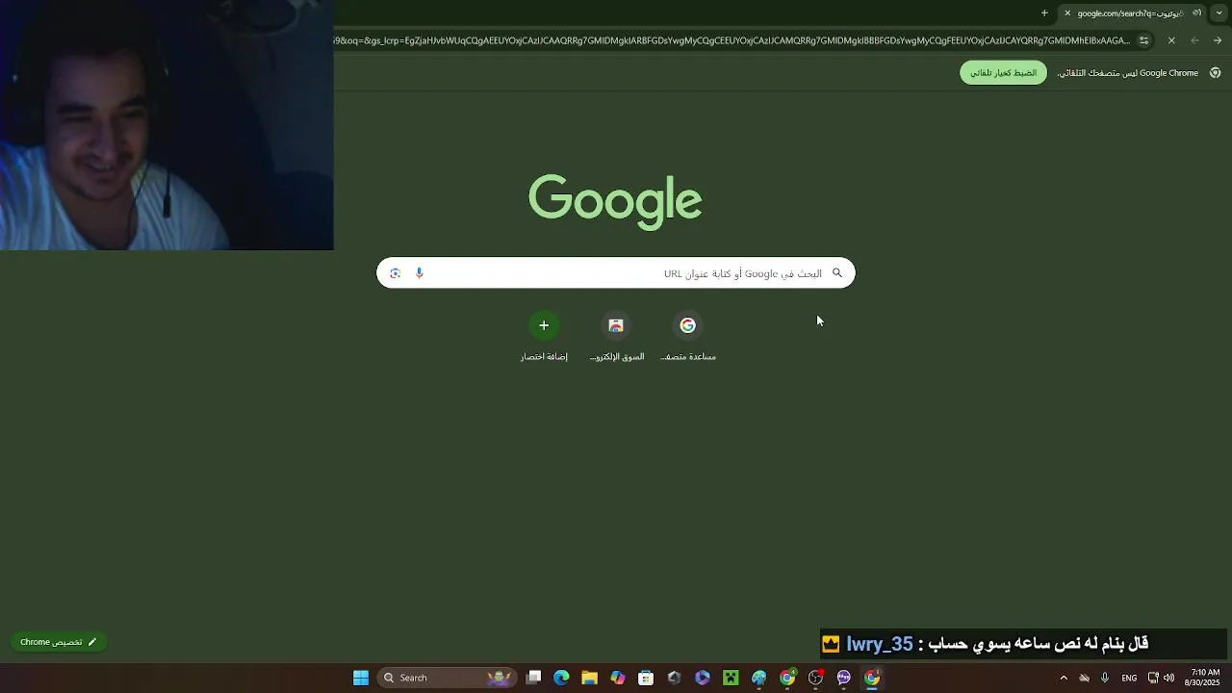Launch Microsoft Edge from the taskbar
This screenshot has height=693, width=1232.
561,678
